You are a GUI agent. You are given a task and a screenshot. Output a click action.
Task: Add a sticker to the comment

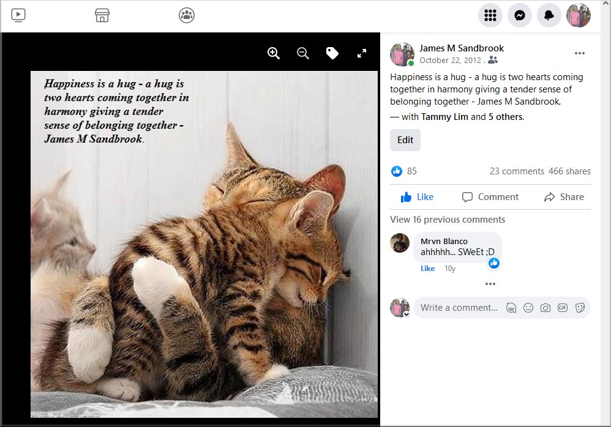579,308
